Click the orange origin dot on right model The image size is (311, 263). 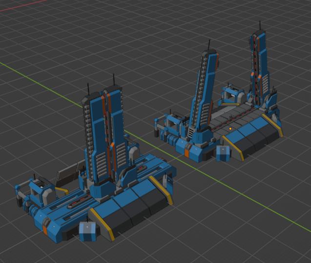tap(230, 129)
